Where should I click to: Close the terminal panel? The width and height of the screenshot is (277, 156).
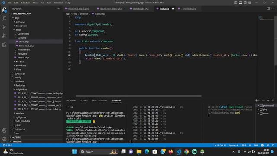(x=273, y=101)
